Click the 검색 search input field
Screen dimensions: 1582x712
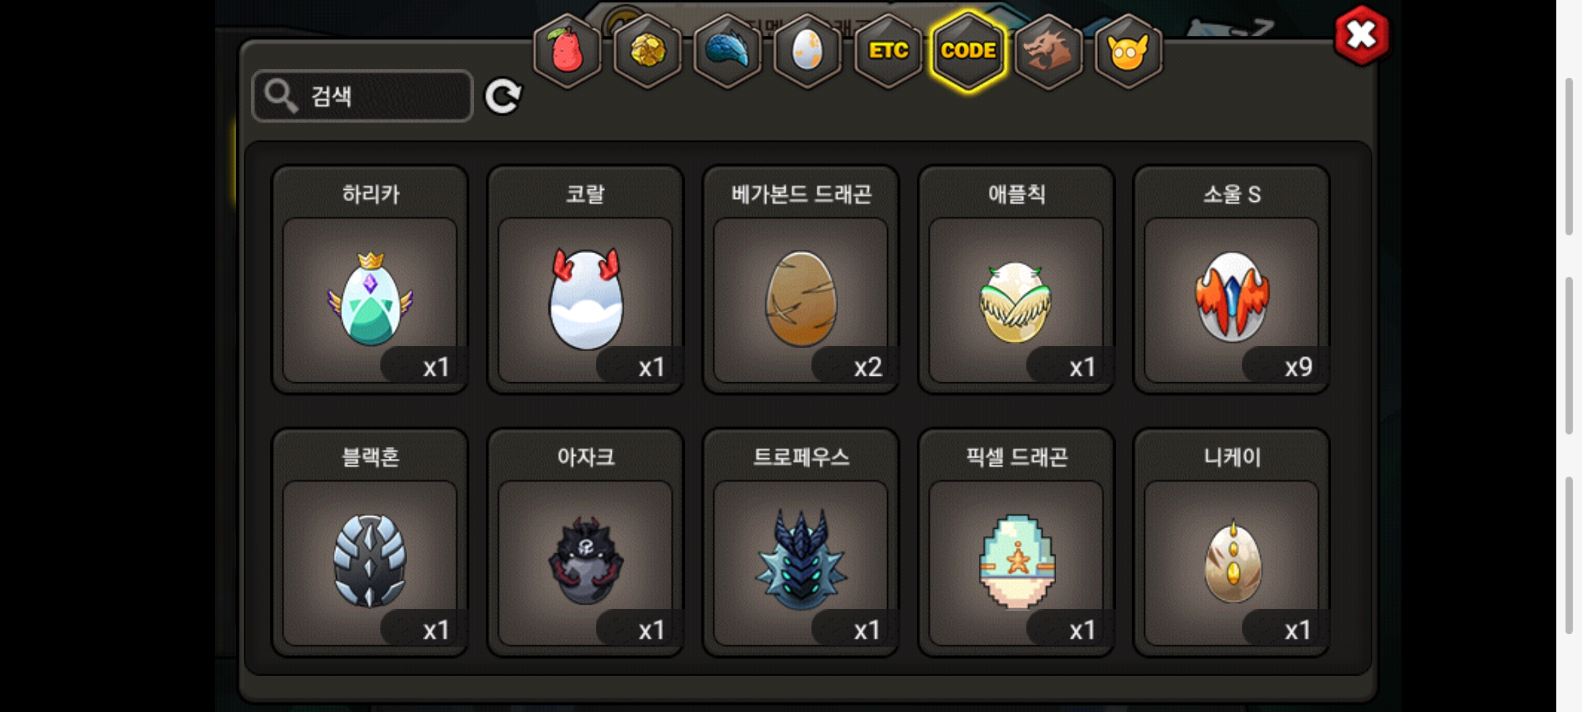(363, 96)
